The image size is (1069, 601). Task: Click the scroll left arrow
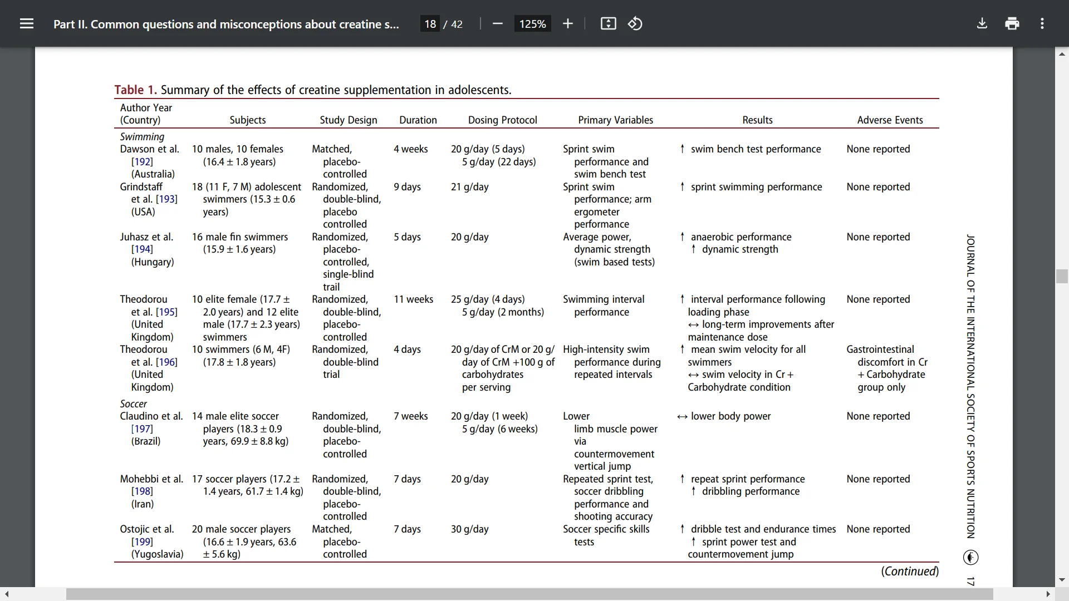(7, 594)
